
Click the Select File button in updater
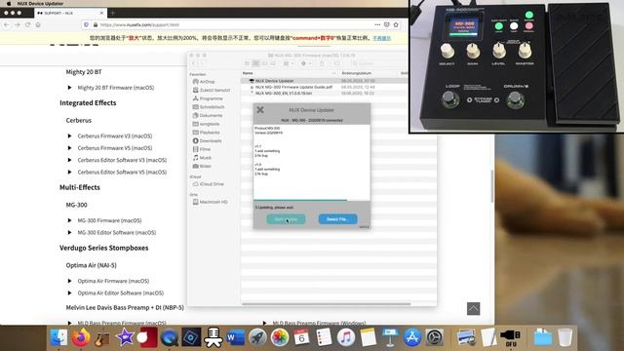point(337,219)
